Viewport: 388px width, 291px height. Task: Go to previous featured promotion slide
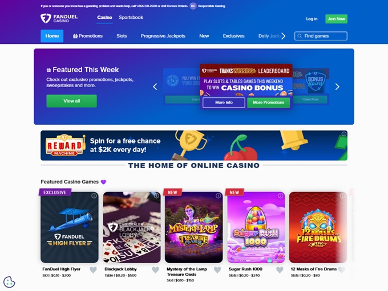(155, 87)
